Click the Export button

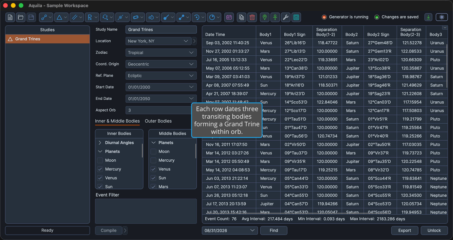[x=405, y=231]
